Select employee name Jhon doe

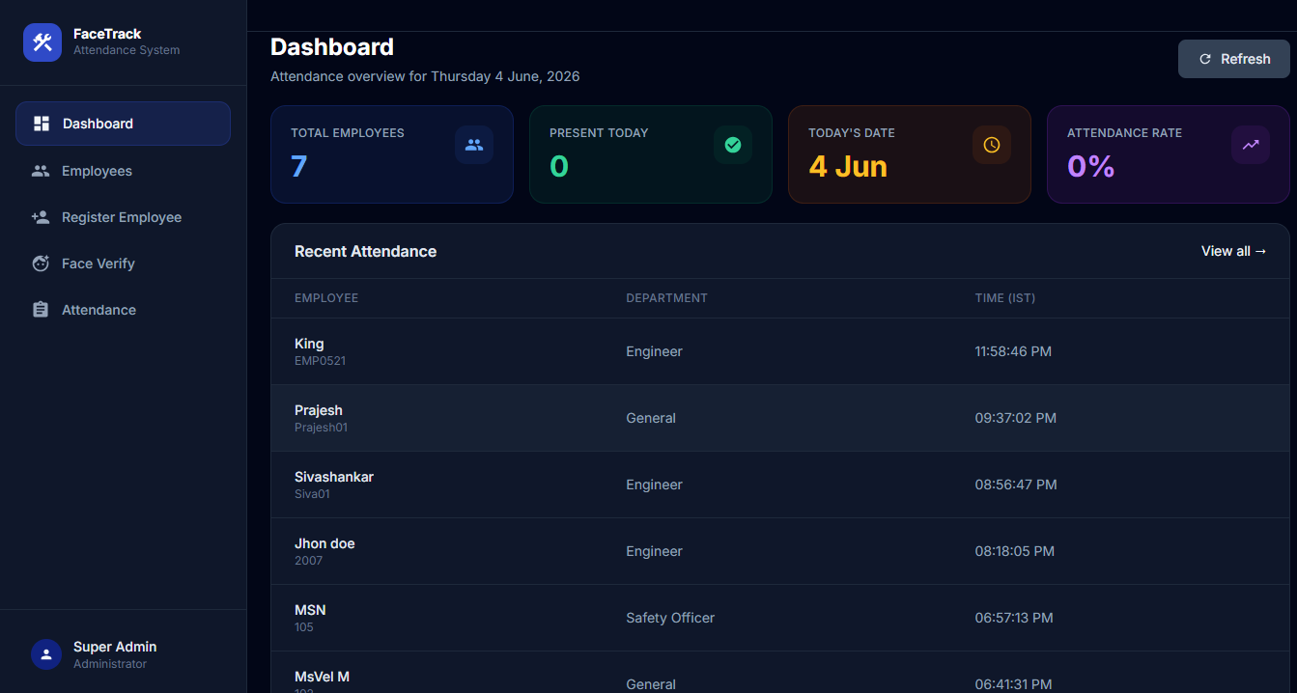(x=324, y=543)
